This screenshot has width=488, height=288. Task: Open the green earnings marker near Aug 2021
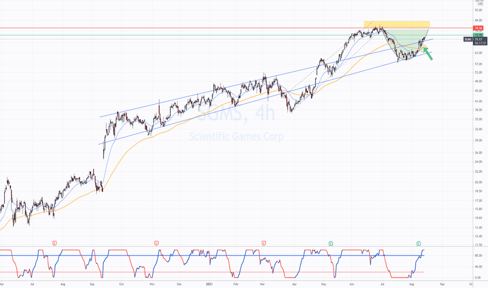[x=418, y=243]
